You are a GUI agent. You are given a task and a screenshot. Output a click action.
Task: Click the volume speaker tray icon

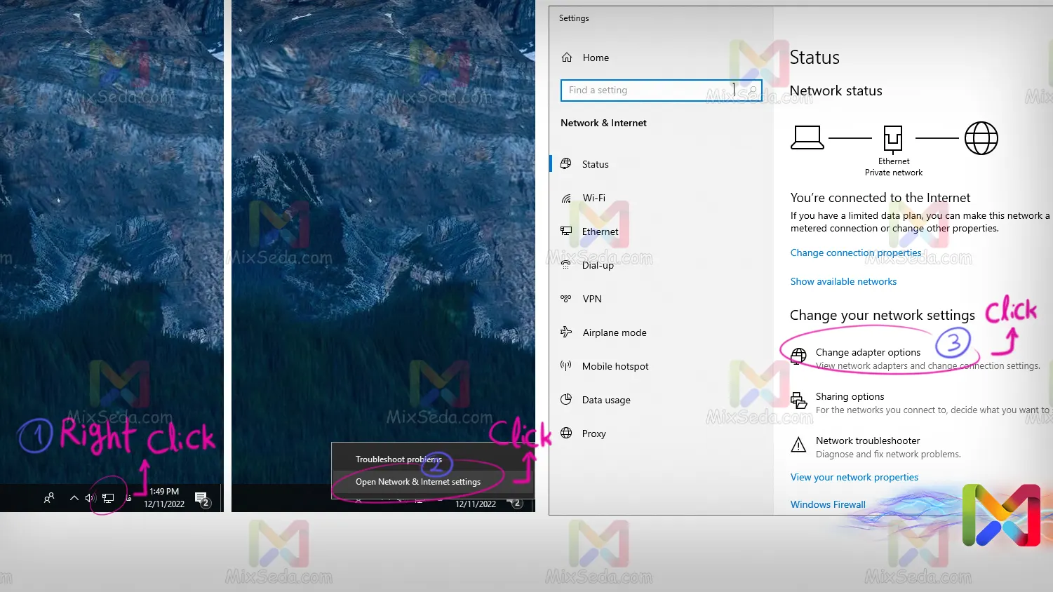pos(90,498)
